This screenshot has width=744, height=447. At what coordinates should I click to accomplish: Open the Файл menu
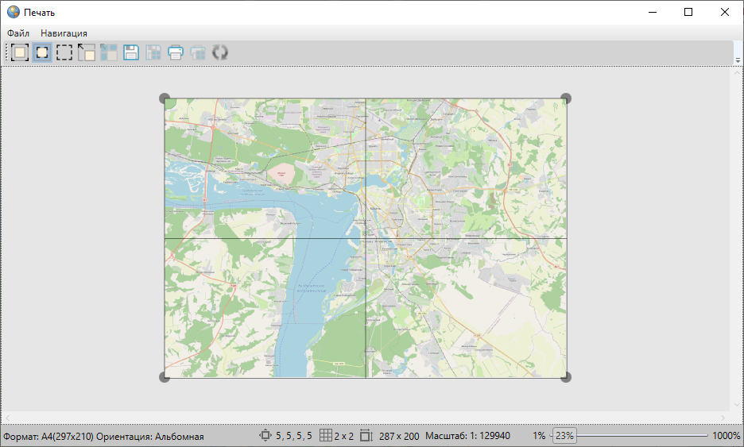[x=18, y=33]
